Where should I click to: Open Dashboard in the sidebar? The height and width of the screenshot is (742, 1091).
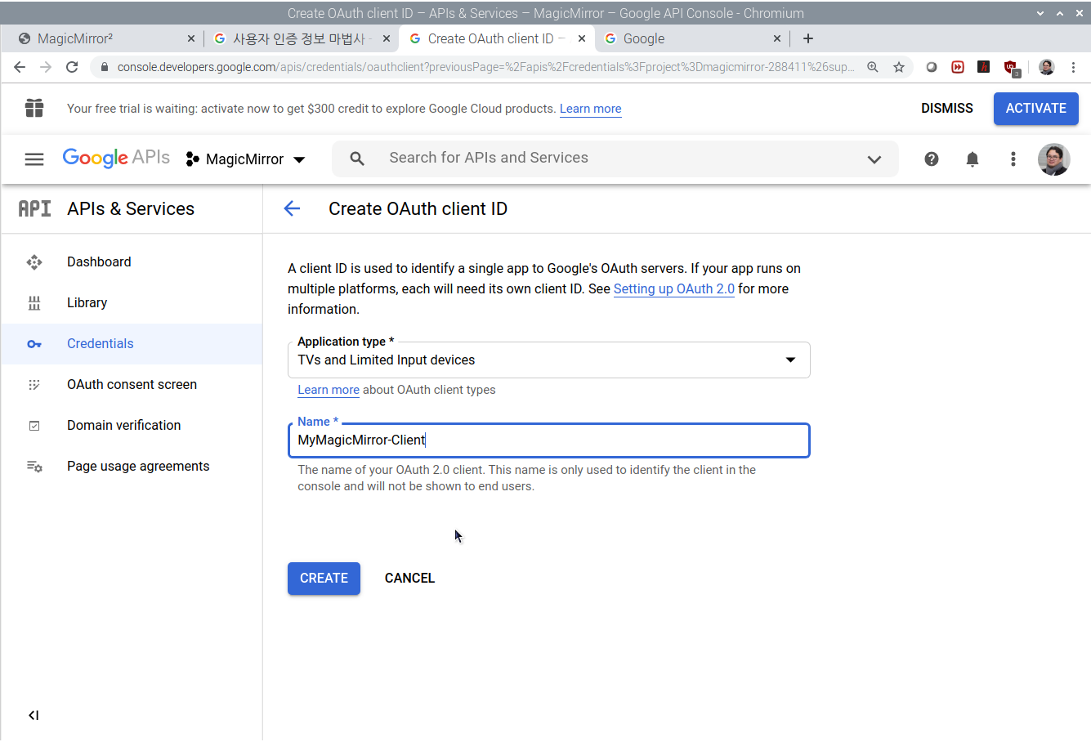tap(132, 261)
